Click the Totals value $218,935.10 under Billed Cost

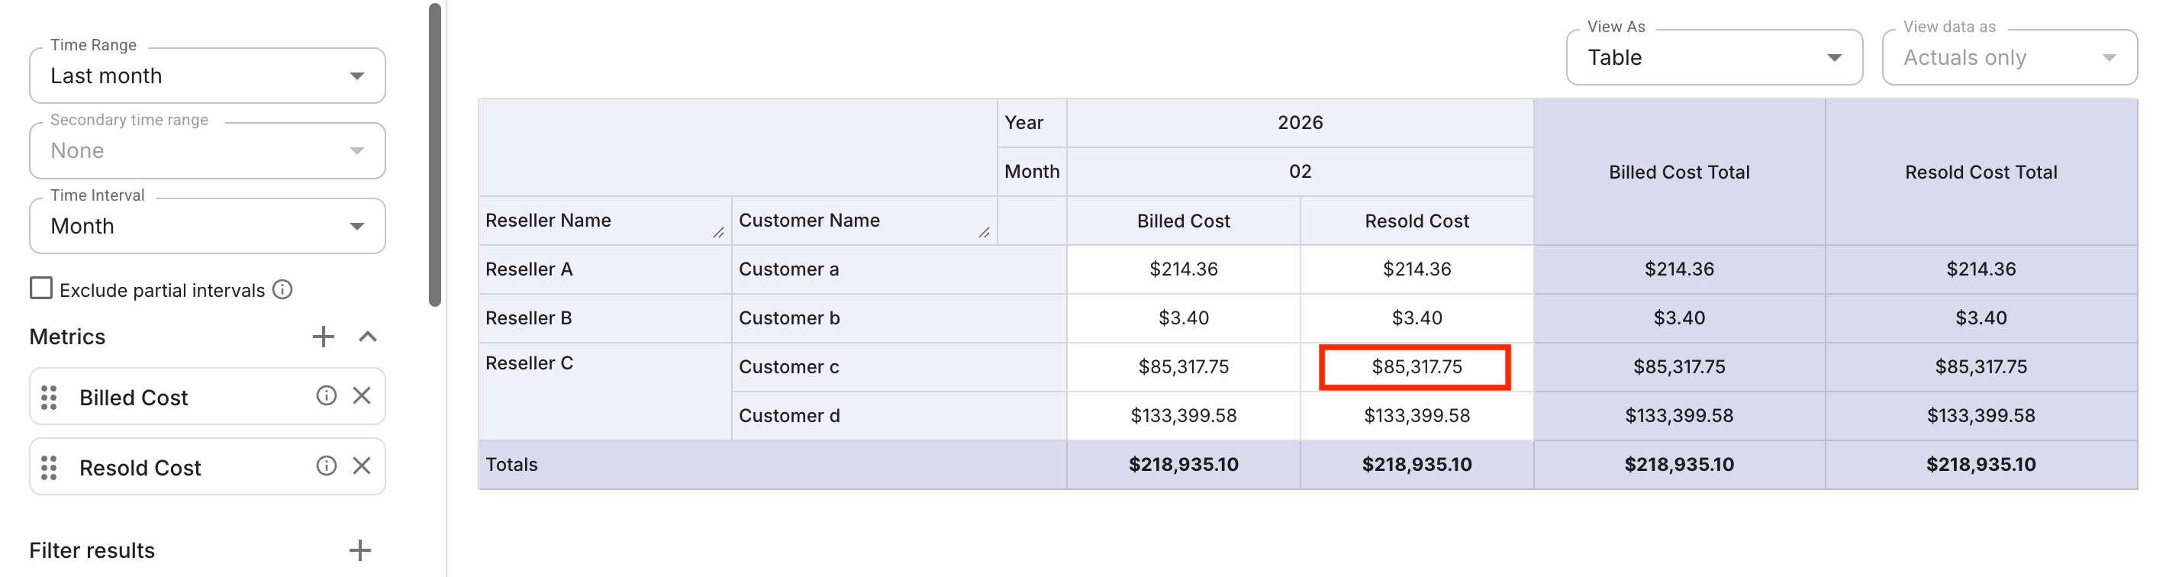tap(1183, 463)
